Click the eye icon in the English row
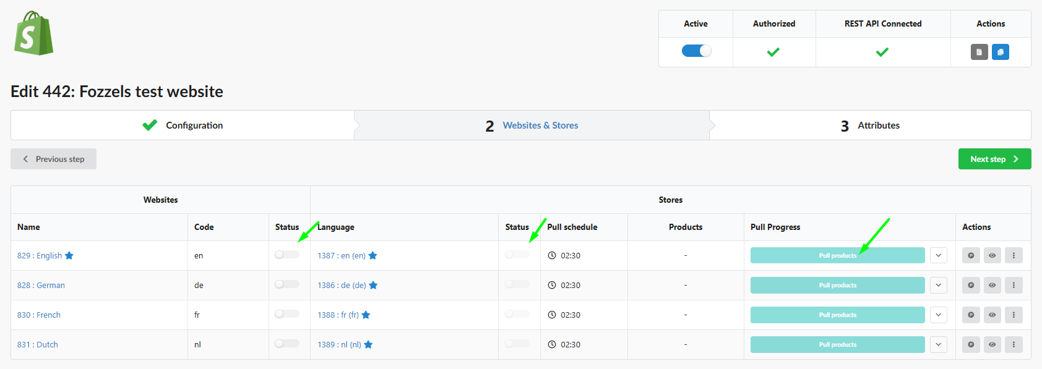The height and width of the screenshot is (369, 1042). (x=992, y=255)
